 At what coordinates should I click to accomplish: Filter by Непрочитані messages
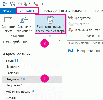click(x=88, y=51)
